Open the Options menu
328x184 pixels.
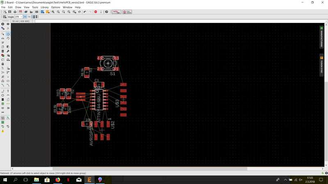pos(56,7)
